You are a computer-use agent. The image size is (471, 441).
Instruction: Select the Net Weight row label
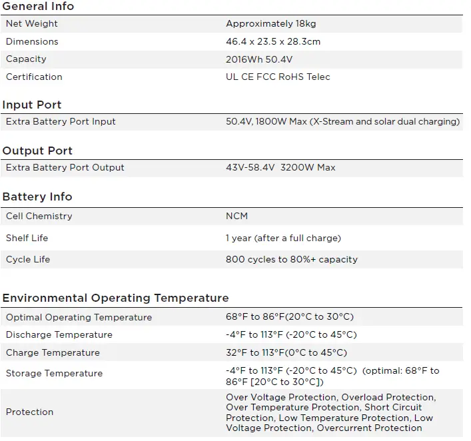click(32, 23)
